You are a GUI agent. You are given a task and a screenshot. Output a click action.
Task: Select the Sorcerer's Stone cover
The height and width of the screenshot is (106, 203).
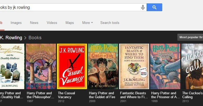[41, 66]
